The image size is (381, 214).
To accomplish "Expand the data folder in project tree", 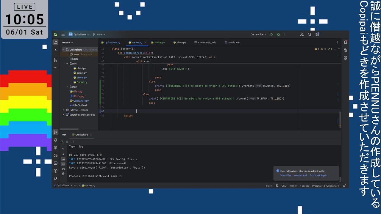I will pyautogui.click(x=67, y=59).
